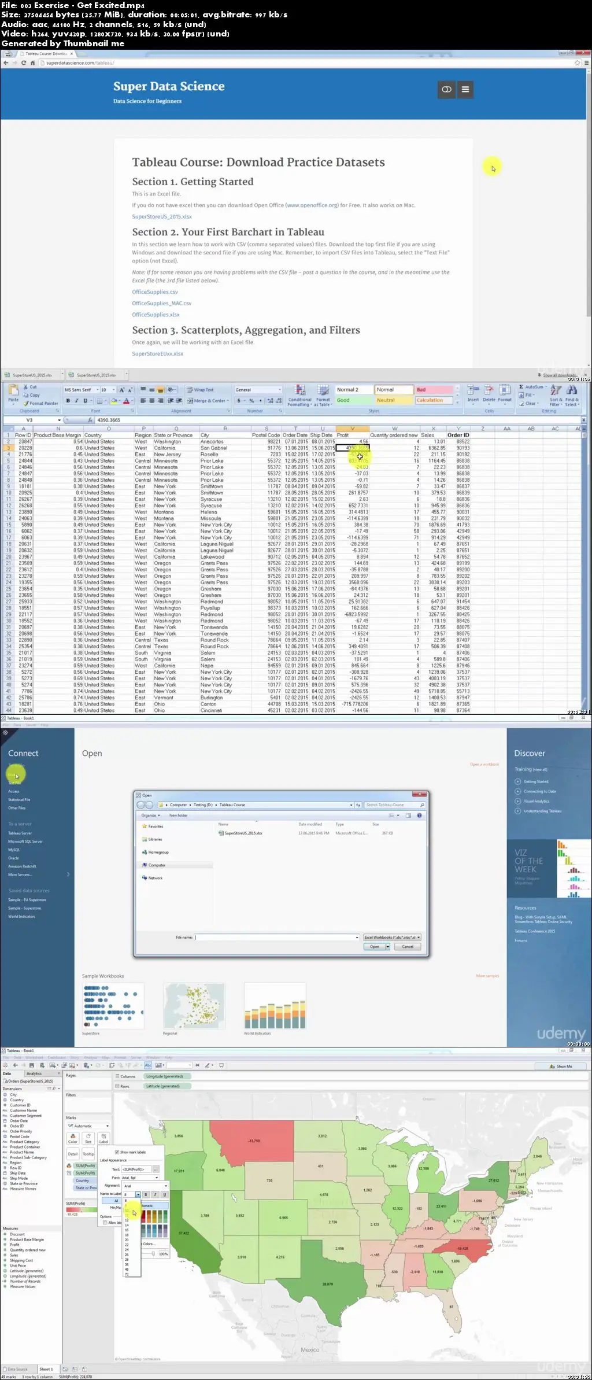Click Tableau Server under To a server

click(20, 833)
